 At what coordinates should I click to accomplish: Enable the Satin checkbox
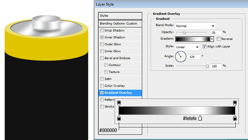(x=102, y=79)
